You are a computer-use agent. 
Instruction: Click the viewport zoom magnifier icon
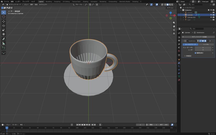(x=174, y=23)
